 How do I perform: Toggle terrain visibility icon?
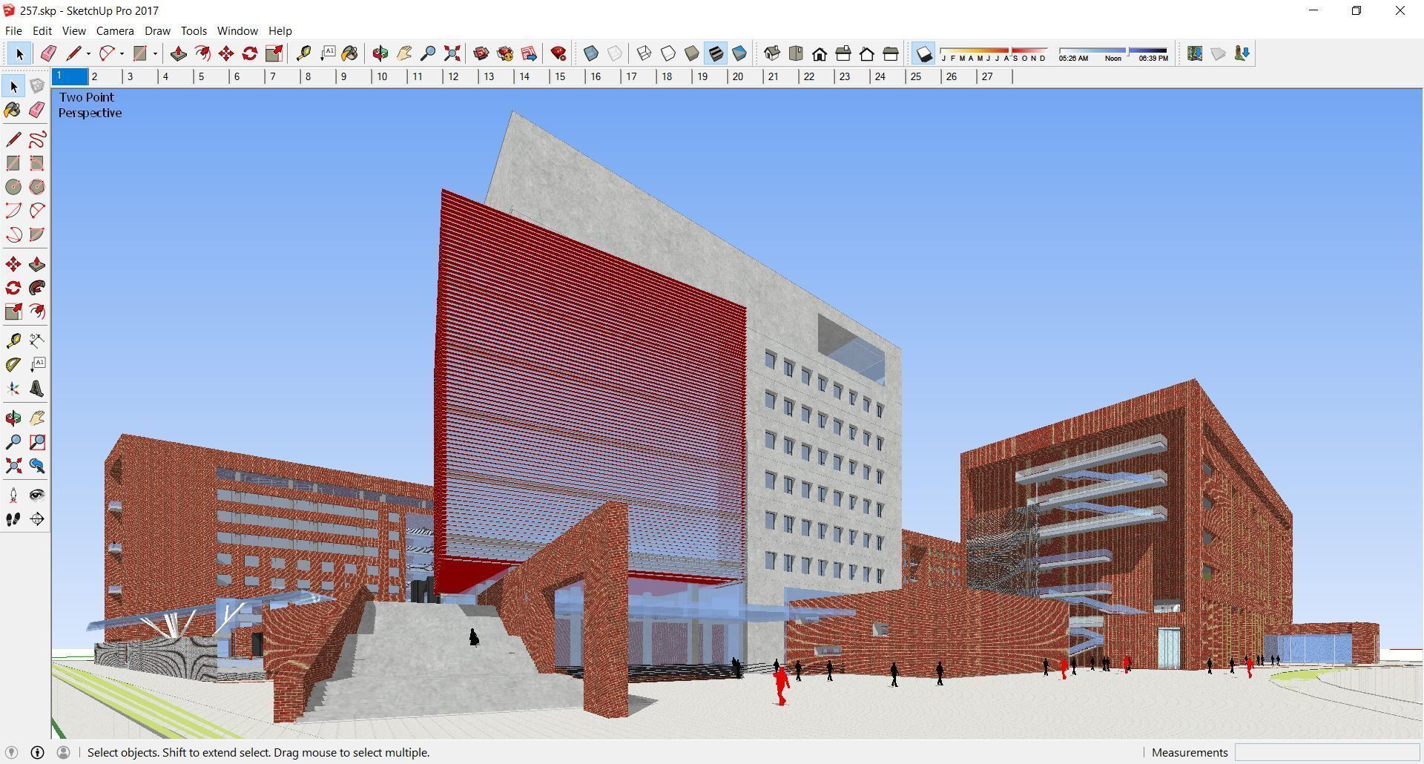[1219, 53]
